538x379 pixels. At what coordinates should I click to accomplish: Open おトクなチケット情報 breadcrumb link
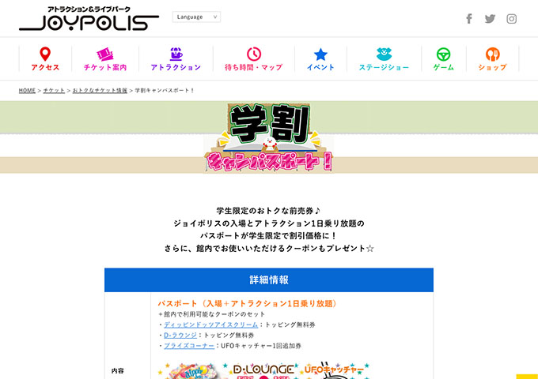pyautogui.click(x=100, y=90)
